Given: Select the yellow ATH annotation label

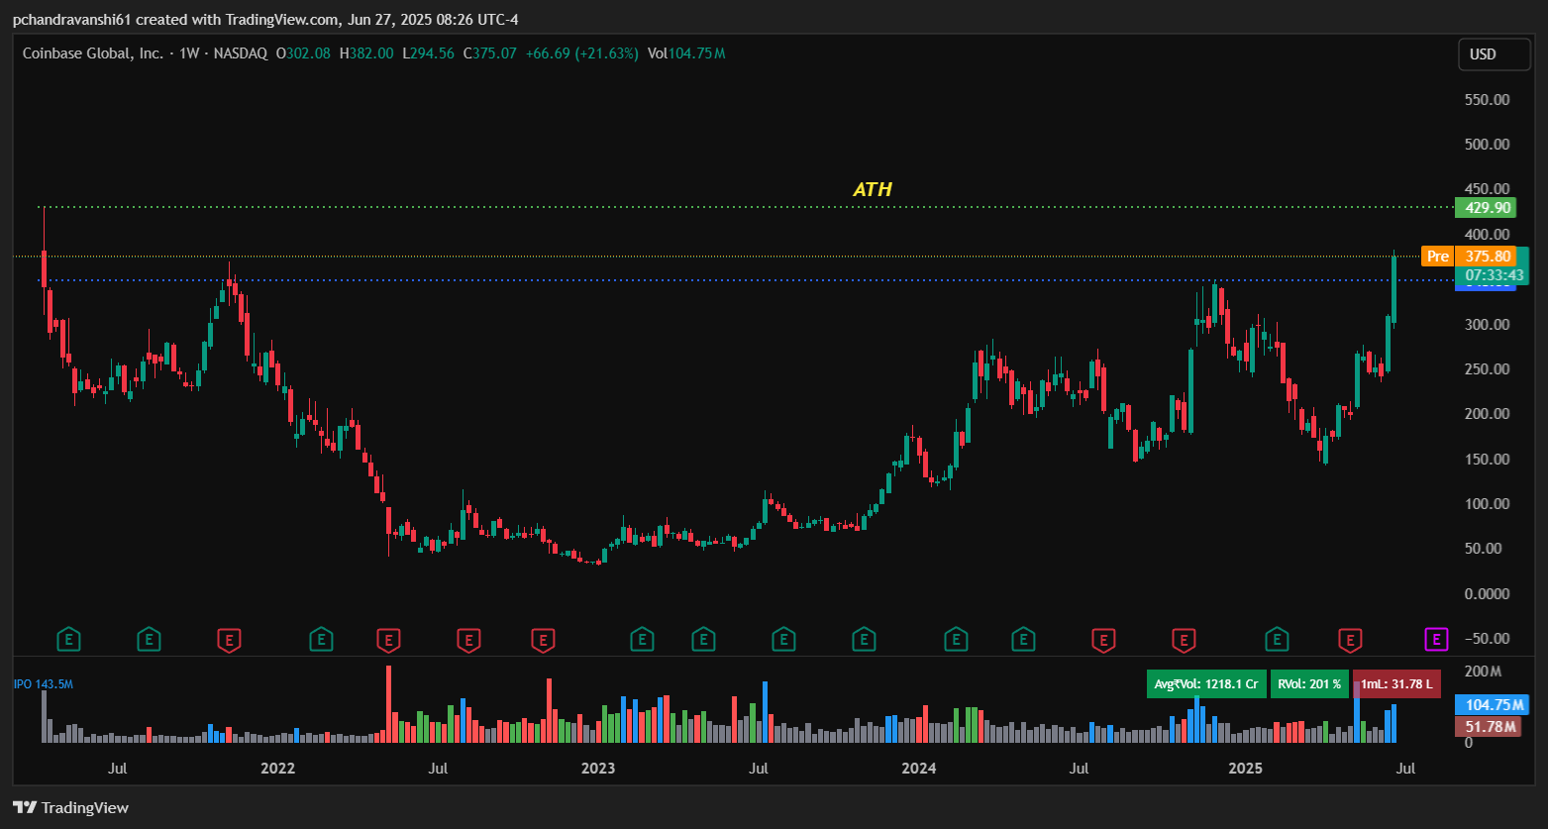Looking at the screenshot, I should [873, 189].
